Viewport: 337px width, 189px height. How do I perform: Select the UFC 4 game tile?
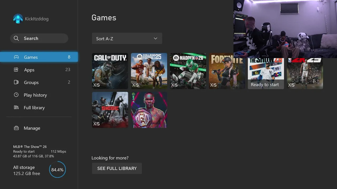click(149, 110)
